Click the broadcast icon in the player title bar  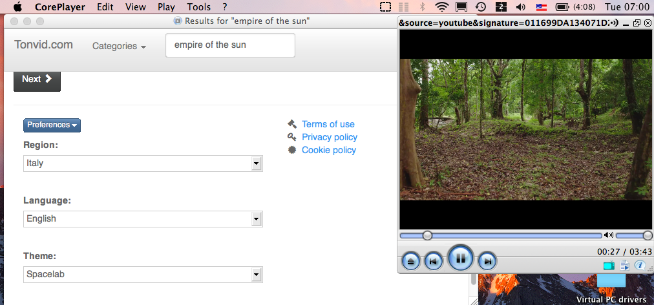[613, 23]
